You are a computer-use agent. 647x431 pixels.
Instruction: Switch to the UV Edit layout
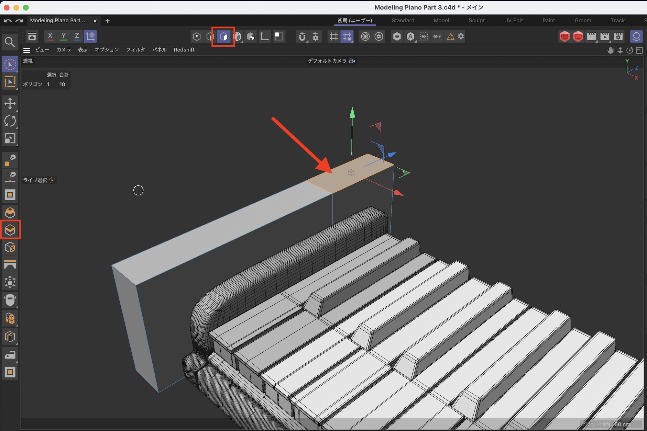tap(513, 20)
